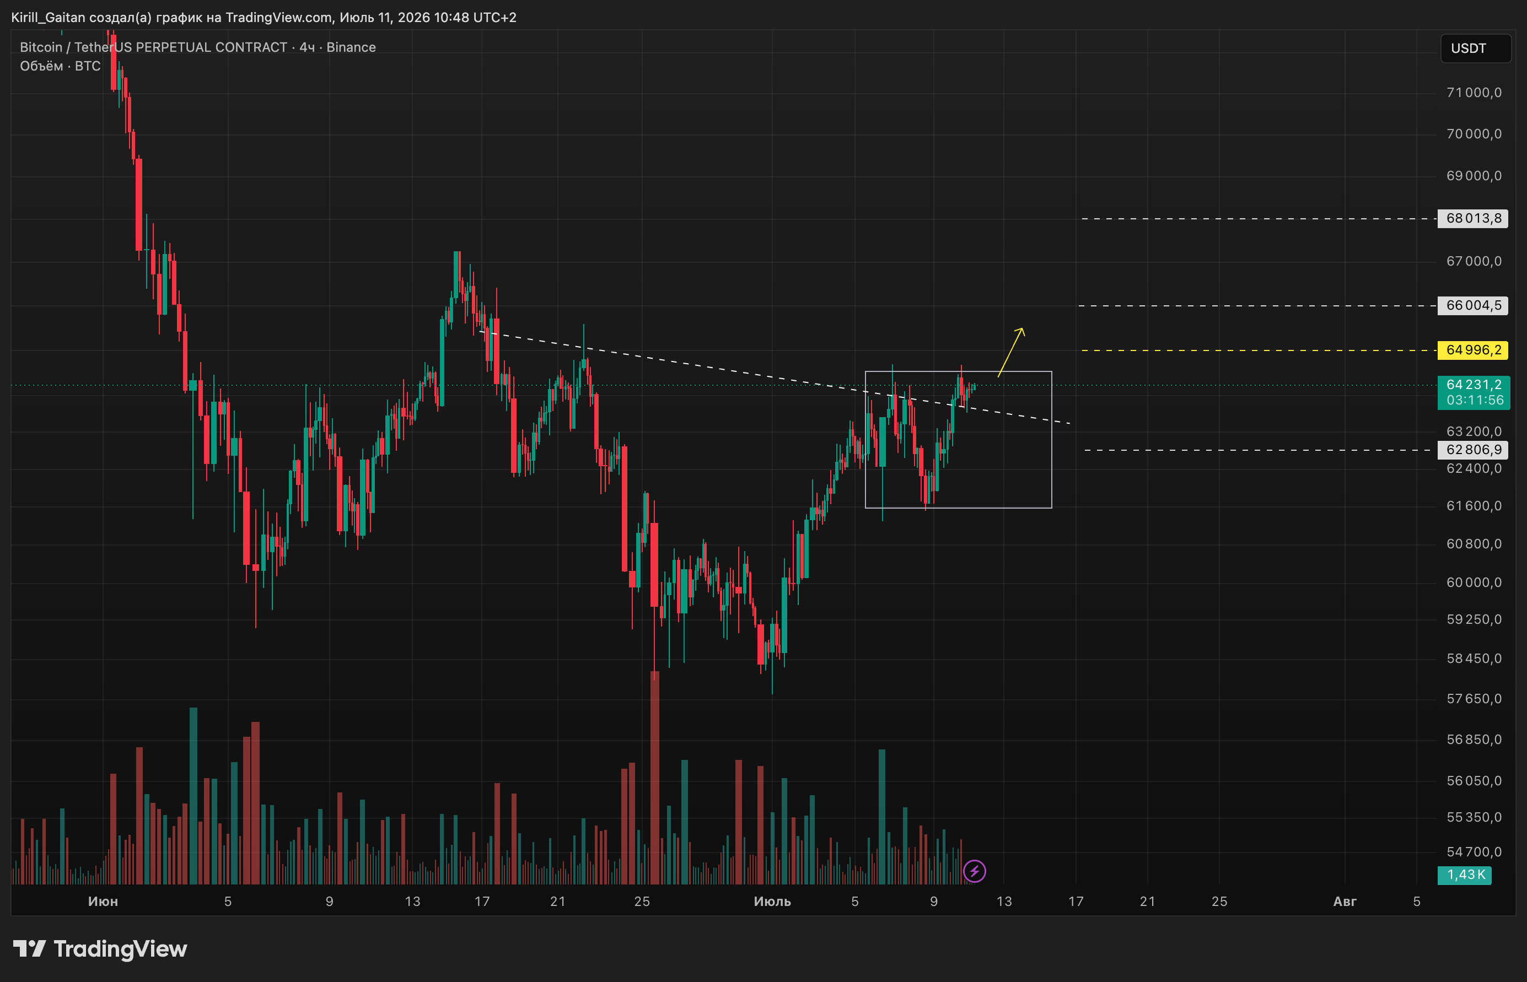The width and height of the screenshot is (1527, 982).
Task: Click 54 700,0 on the price axis
Action: click(x=1474, y=852)
